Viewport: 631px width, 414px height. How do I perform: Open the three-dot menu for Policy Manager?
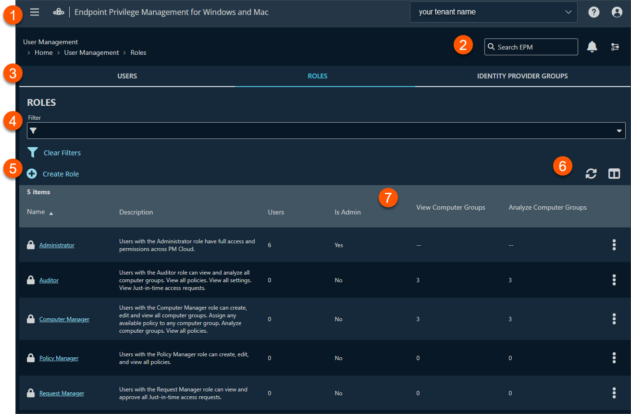coord(614,358)
